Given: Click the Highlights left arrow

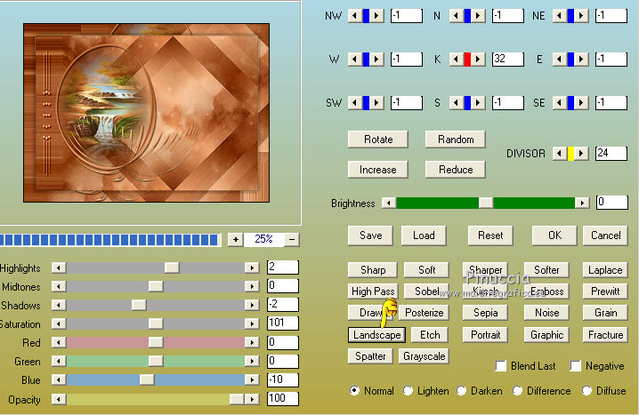Looking at the screenshot, I should (x=59, y=267).
